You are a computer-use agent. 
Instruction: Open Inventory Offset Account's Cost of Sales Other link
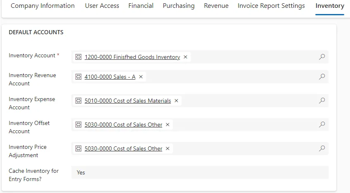pos(123,125)
